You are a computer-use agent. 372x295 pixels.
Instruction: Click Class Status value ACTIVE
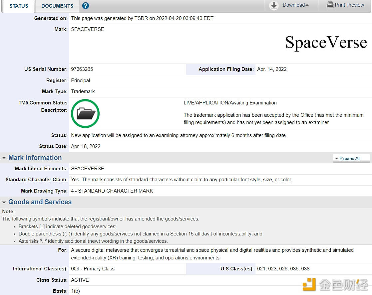pyautogui.click(x=80, y=280)
